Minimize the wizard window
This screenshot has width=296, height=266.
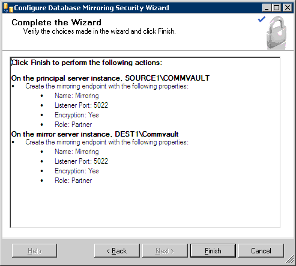(x=267, y=8)
